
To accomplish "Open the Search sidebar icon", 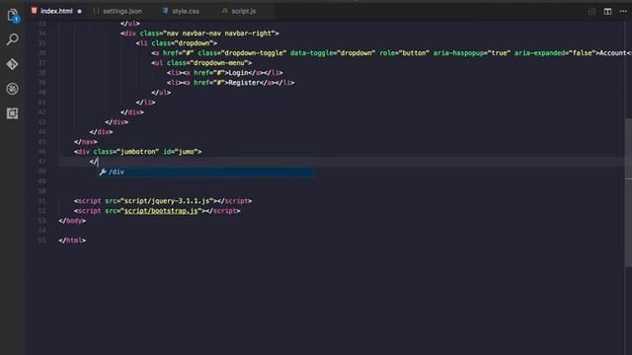I will (x=13, y=39).
